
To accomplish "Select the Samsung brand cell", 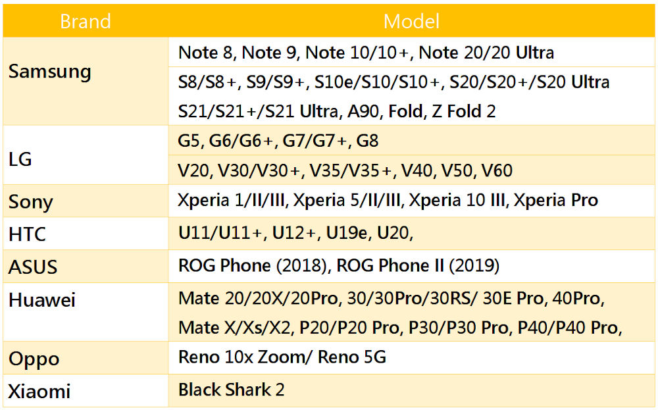I will (86, 81).
